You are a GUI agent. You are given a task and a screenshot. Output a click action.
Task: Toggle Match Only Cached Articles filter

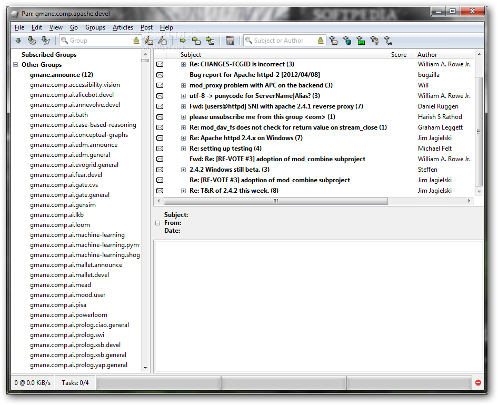347,41
